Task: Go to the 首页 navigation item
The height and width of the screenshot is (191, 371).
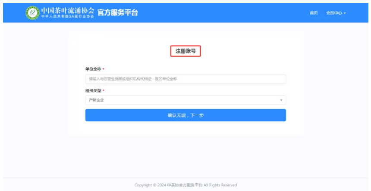Action: (x=314, y=13)
